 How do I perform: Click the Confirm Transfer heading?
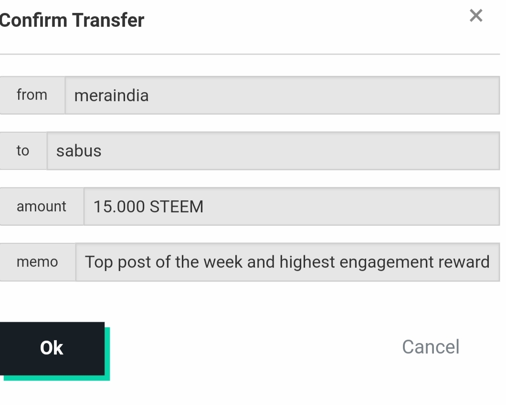72,21
